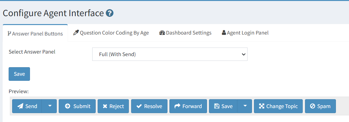Click the help question mark icon

[x=109, y=13]
